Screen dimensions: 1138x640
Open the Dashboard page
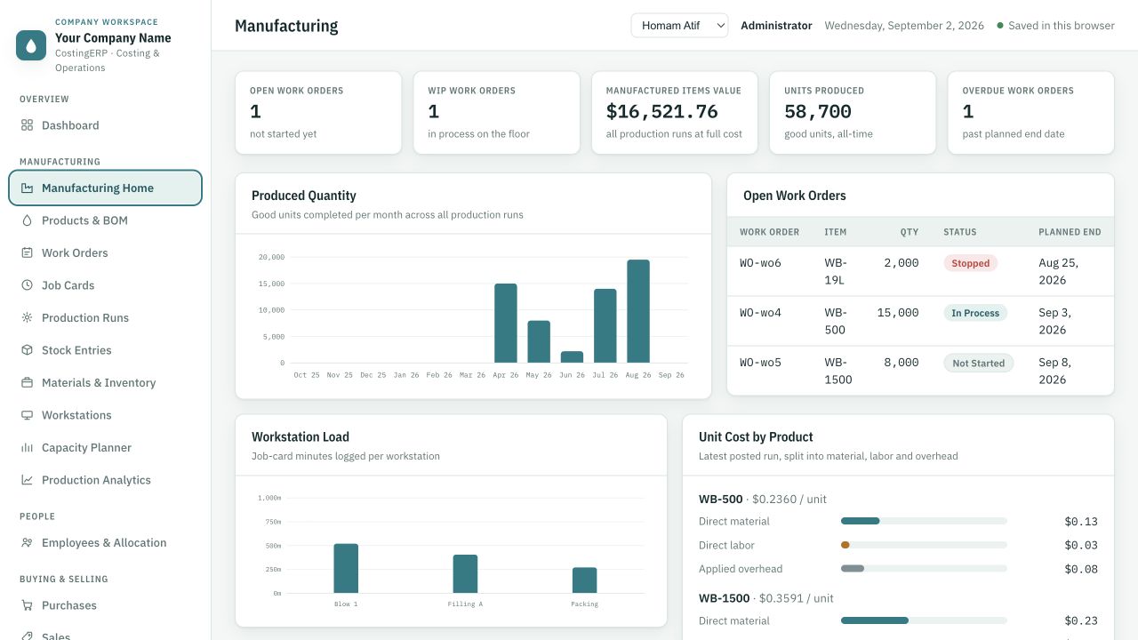coord(106,125)
